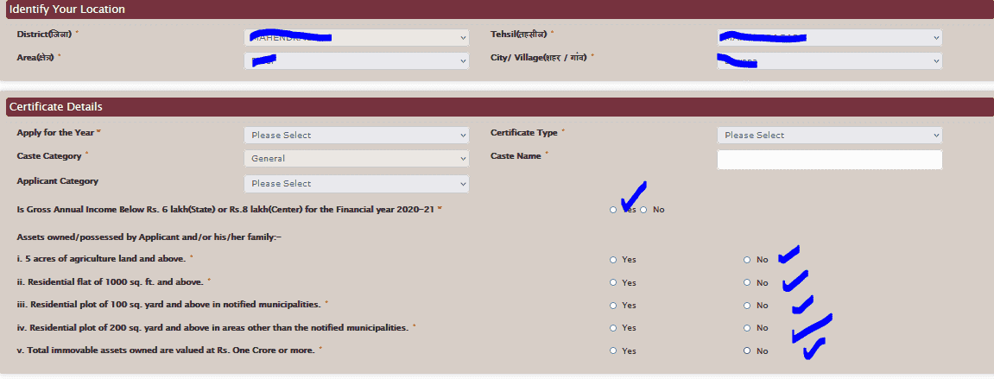Expand the Applicant Category dropdown
The height and width of the screenshot is (379, 994).
(x=356, y=184)
